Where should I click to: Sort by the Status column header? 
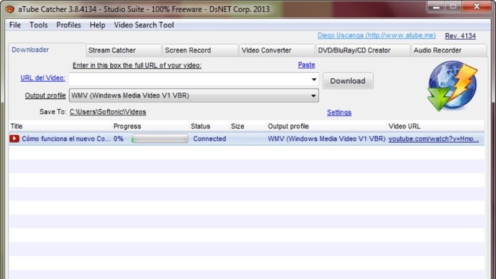[x=209, y=126]
